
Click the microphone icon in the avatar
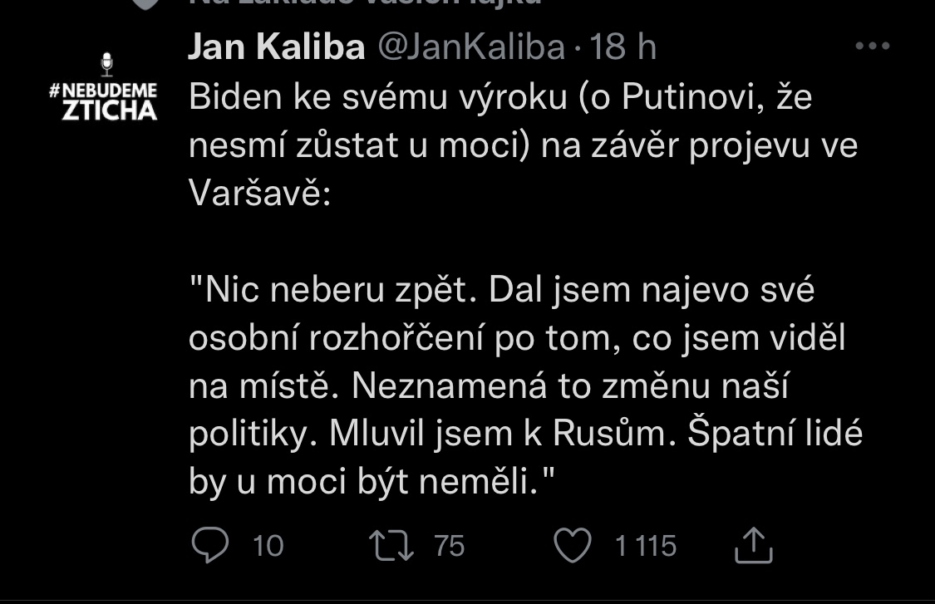tap(106, 63)
